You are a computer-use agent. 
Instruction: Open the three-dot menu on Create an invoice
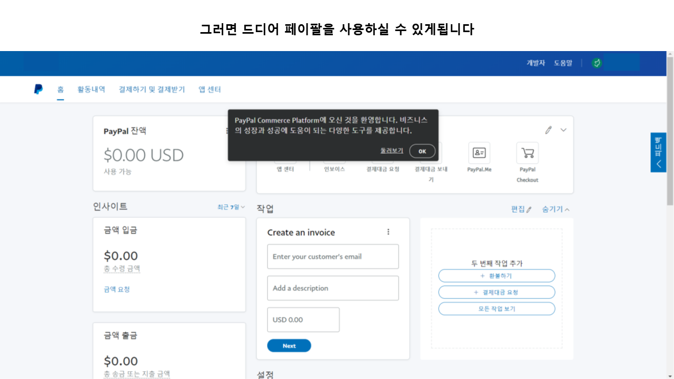[389, 232]
